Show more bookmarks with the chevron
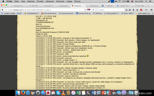This screenshot has width=154, height=96. point(153,13)
